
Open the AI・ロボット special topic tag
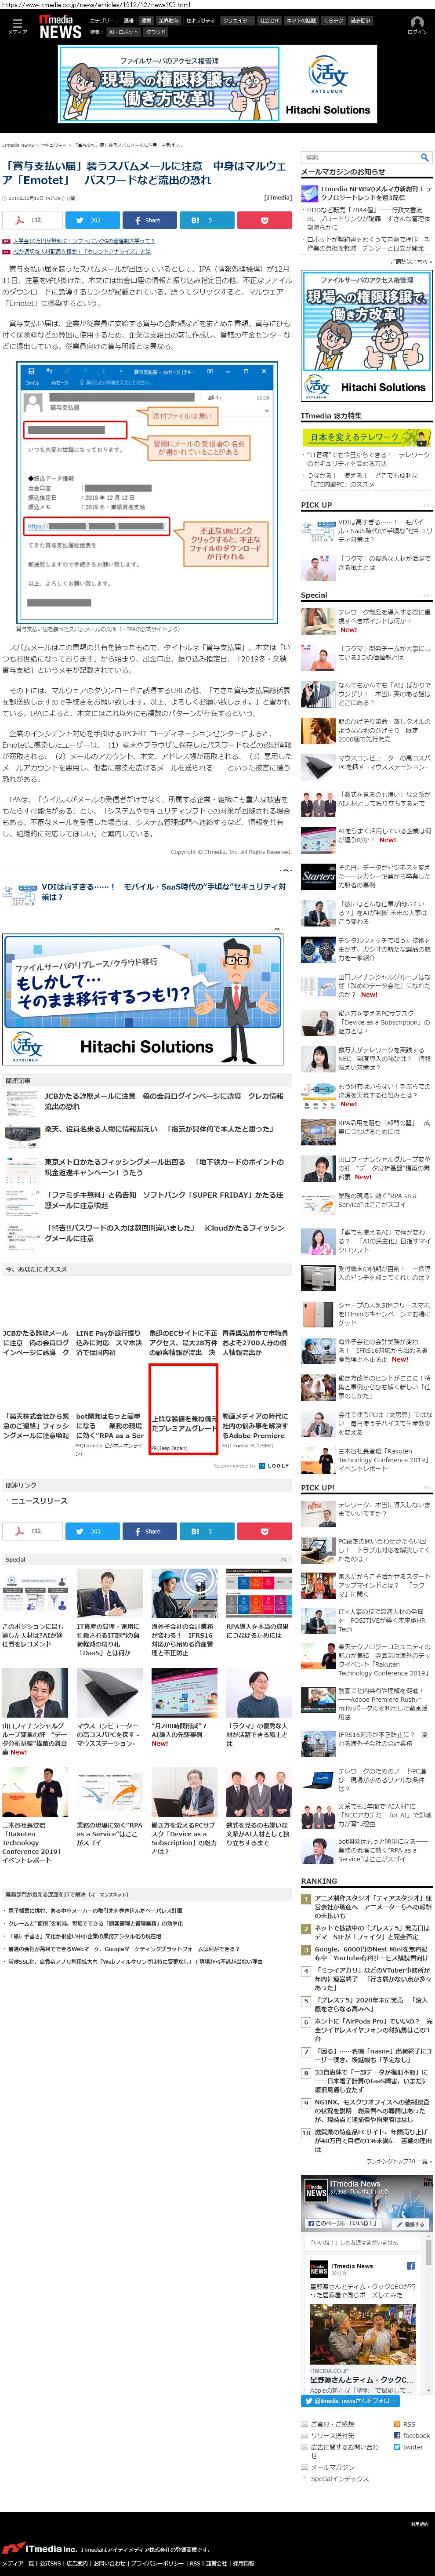[124, 32]
